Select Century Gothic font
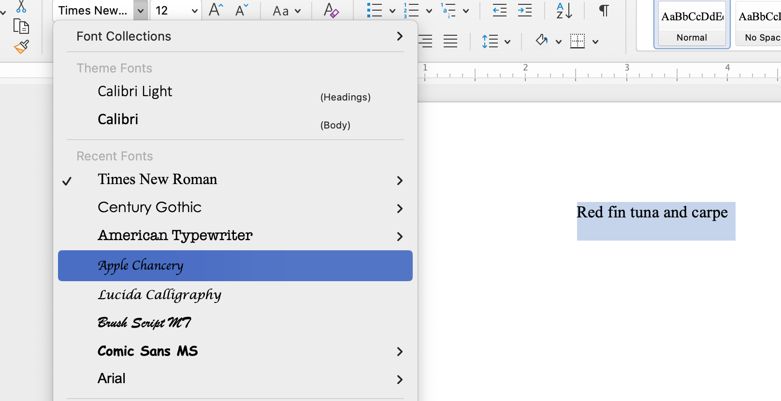Screen dimensions: 781x401 pos(235,208)
